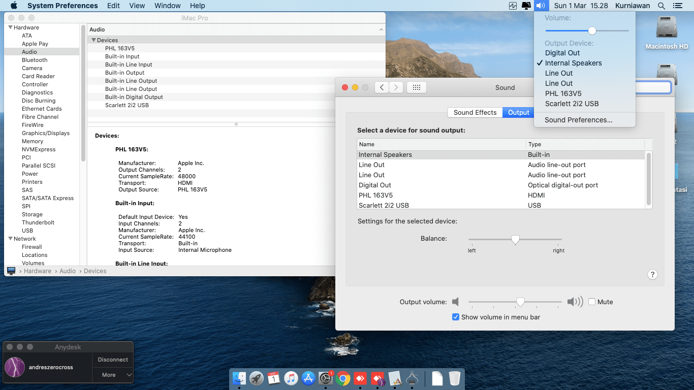This screenshot has height=390, width=694.
Task: Click Disconnect in Anydesk window
Action: (113, 360)
